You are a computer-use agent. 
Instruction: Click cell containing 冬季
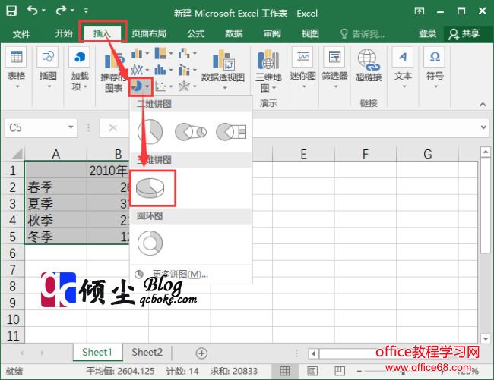(55, 237)
